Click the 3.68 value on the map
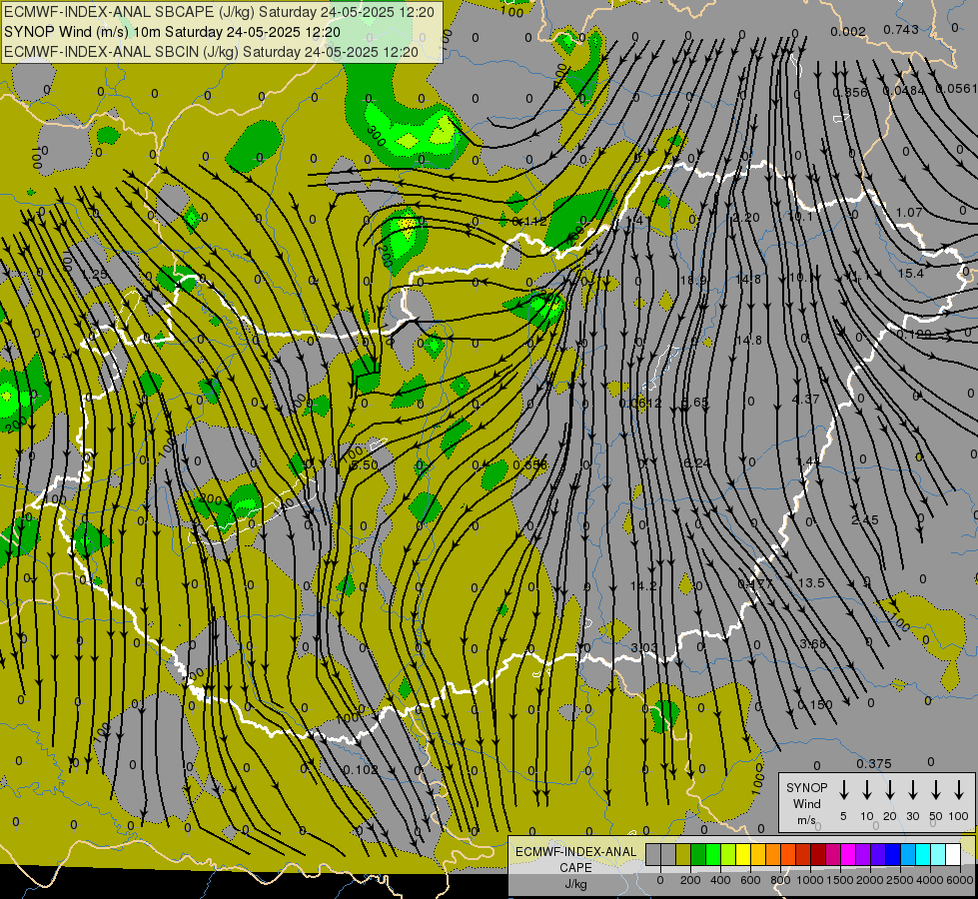This screenshot has height=899, width=978. 813,643
